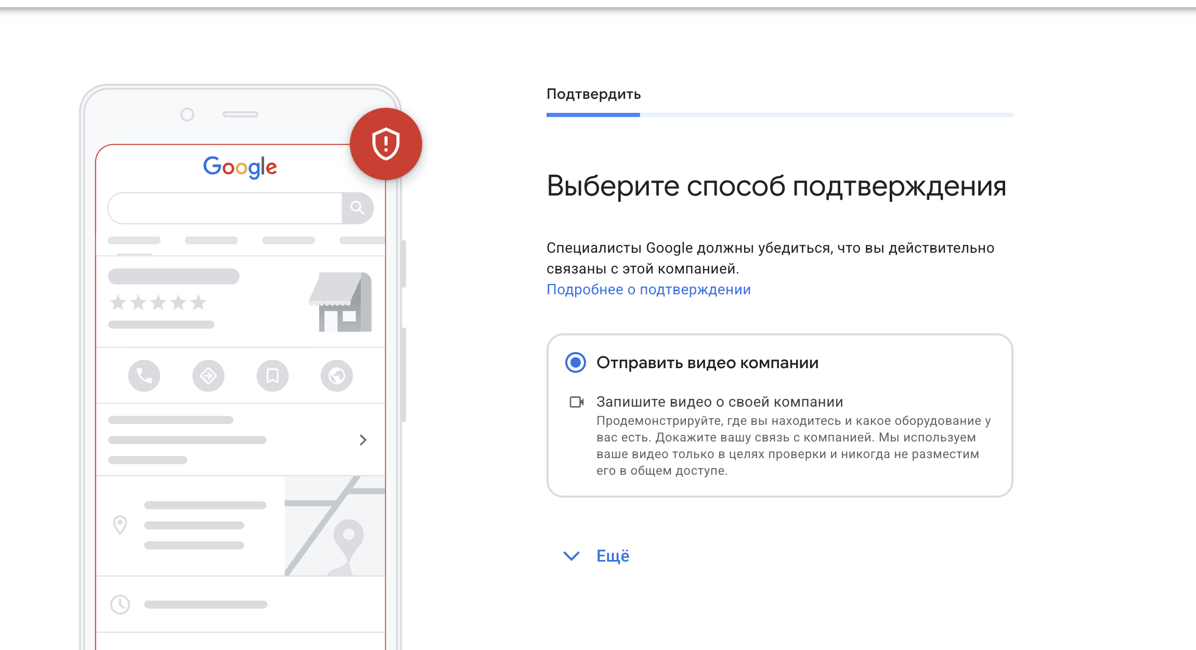The image size is (1196, 650).
Task: Click the 'Подтвердить' step tab
Action: 593,94
